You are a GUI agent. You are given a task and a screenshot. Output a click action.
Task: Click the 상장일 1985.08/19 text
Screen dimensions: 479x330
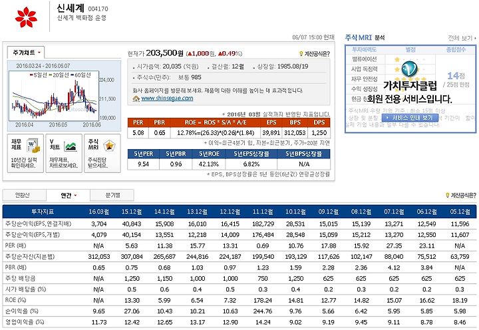(283, 67)
